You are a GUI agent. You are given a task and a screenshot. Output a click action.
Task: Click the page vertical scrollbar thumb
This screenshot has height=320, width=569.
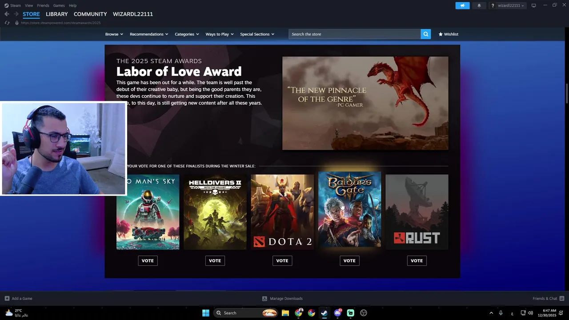click(567, 93)
